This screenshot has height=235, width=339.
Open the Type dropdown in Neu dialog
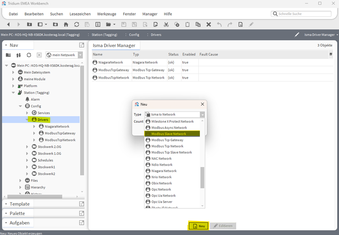pos(202,115)
